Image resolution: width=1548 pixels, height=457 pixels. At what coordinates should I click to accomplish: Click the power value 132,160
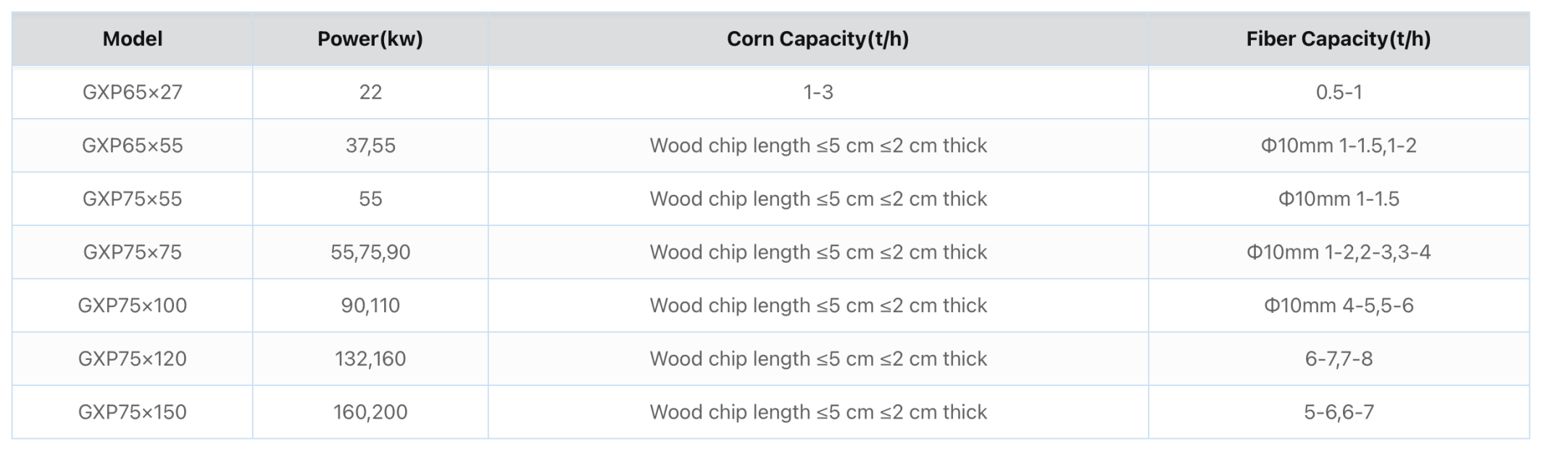pyautogui.click(x=370, y=359)
